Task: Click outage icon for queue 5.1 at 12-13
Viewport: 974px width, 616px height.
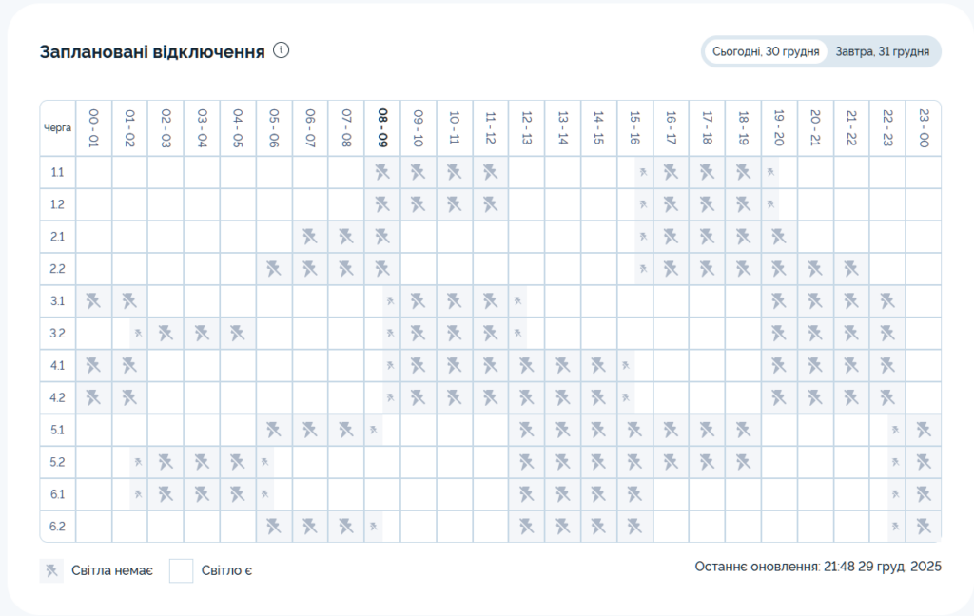Action: tap(526, 430)
